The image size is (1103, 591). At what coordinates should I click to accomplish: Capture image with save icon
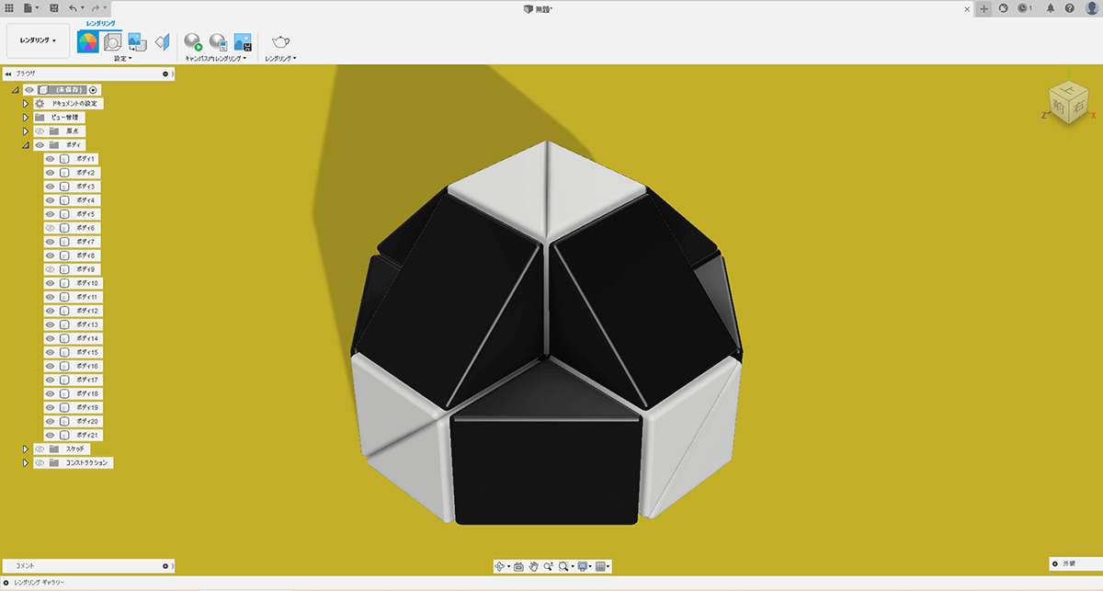coord(243,41)
